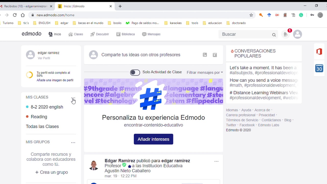Click the edgar ramirez profile avatar in sidebar
The height and width of the screenshot is (184, 327).
pos(30,55)
